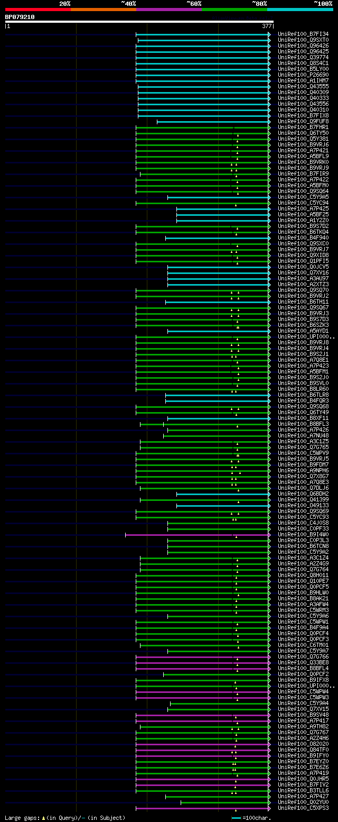Click label UniRef100_B8AK21
This screenshot has height=822, width=338.
303,599
